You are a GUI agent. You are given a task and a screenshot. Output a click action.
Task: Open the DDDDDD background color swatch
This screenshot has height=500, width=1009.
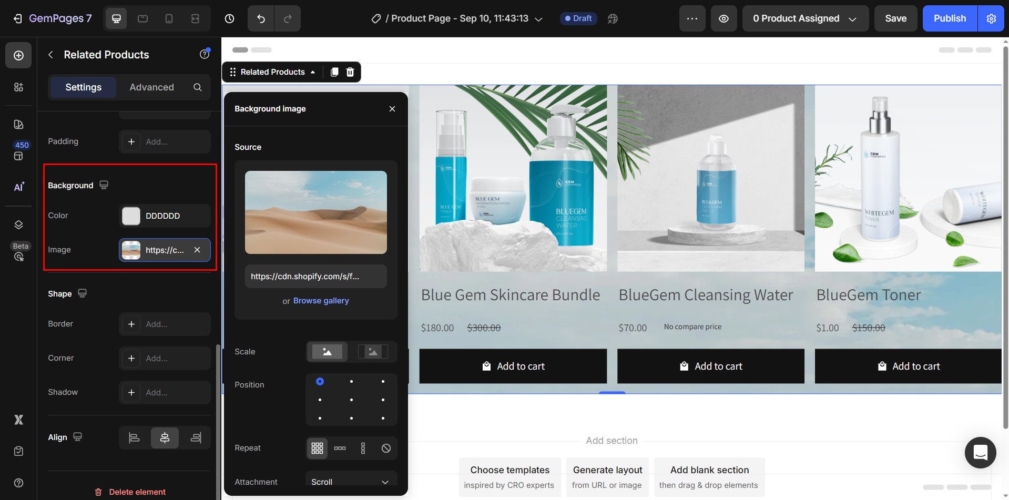pyautogui.click(x=130, y=216)
